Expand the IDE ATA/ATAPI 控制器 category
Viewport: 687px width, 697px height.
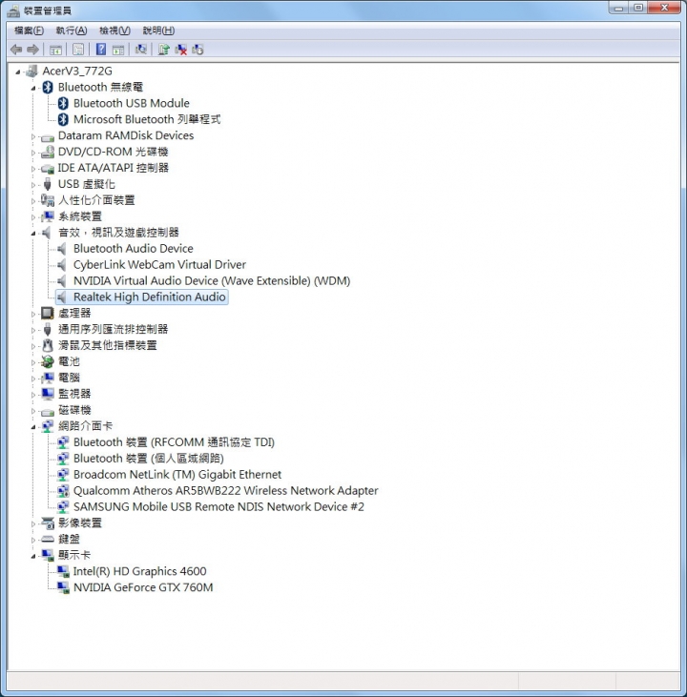coord(33,169)
